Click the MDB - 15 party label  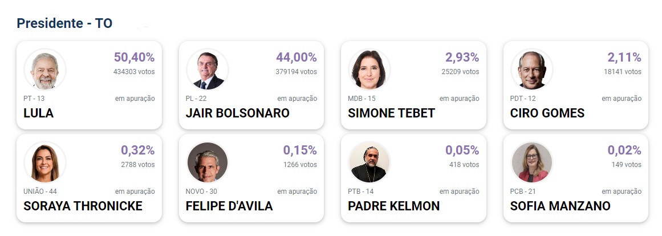[362, 99]
